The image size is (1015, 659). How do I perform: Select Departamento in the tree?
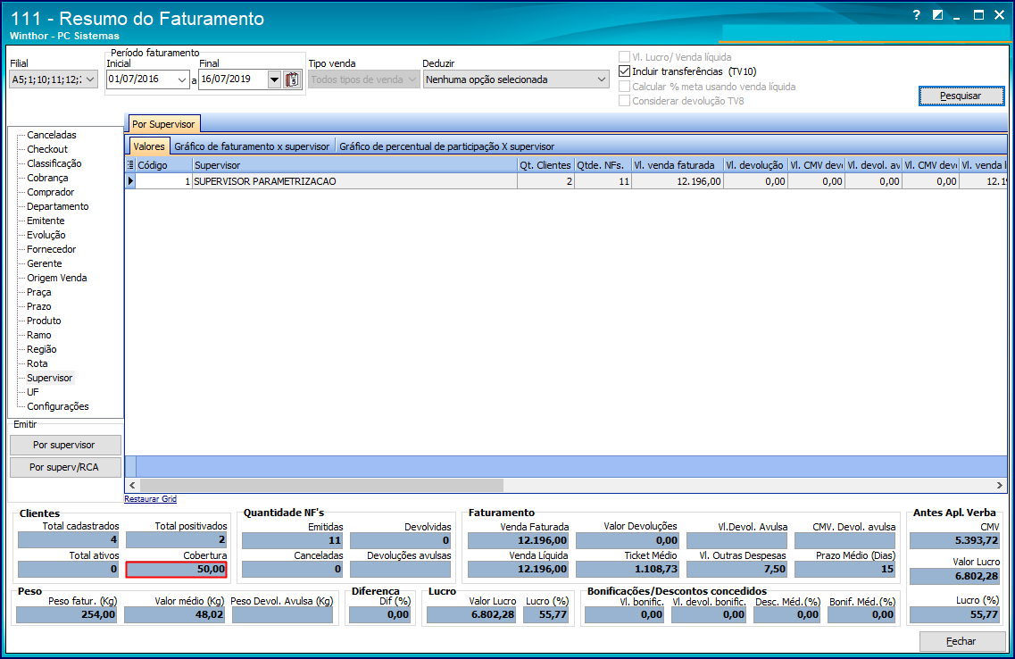[x=58, y=206]
